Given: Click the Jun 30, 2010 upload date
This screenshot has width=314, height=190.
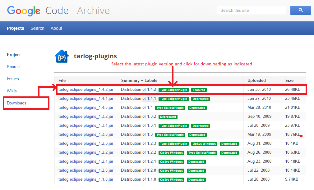Looking at the screenshot, I should point(259,89).
